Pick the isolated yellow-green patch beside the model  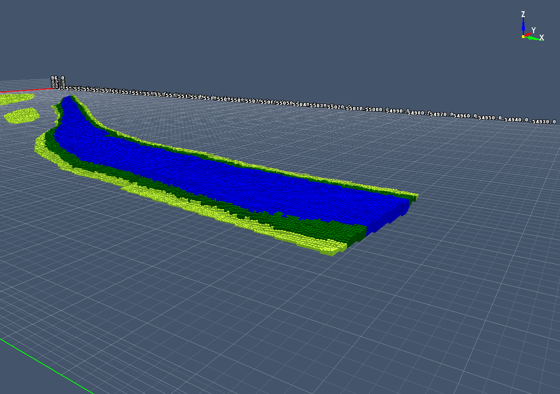tap(22, 116)
